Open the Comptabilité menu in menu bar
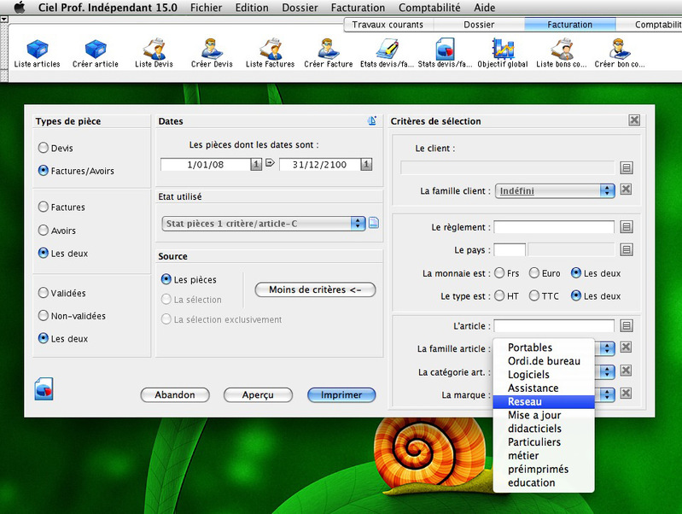682x514 pixels. coord(429,8)
